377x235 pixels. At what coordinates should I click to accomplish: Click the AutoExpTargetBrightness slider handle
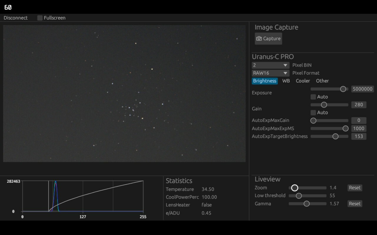click(335, 136)
